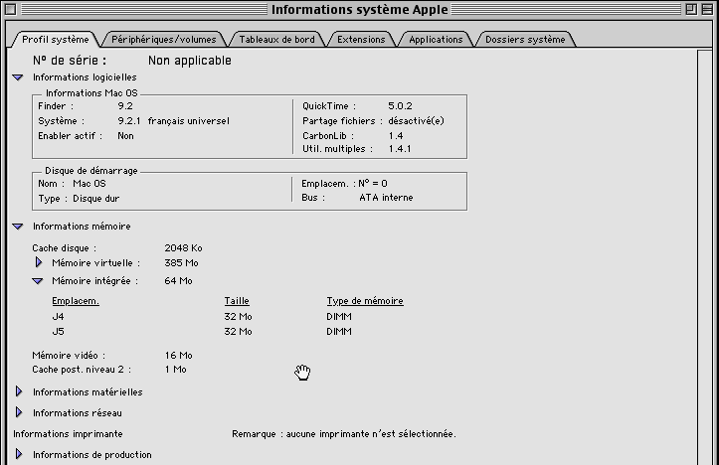Click the Mémoire virtuelle 385 Mo value

[x=181, y=263]
